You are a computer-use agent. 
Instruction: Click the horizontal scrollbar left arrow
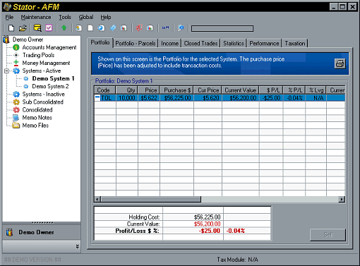(97, 200)
